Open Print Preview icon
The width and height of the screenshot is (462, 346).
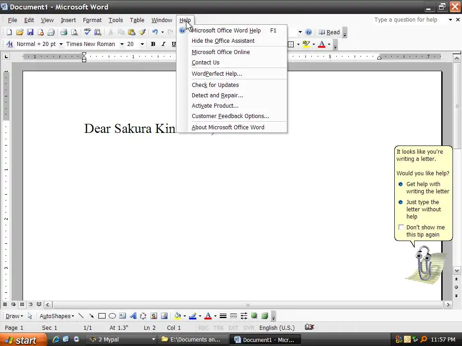coord(74,32)
